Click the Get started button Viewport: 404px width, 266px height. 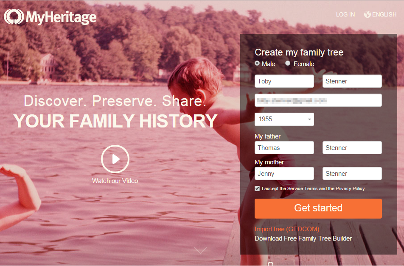click(318, 208)
